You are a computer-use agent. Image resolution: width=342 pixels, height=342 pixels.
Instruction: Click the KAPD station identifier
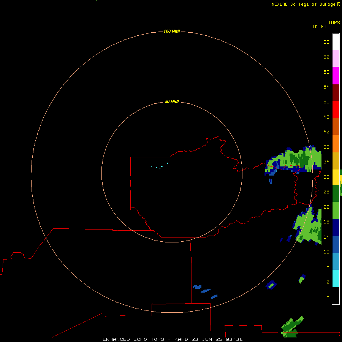pos(182,339)
